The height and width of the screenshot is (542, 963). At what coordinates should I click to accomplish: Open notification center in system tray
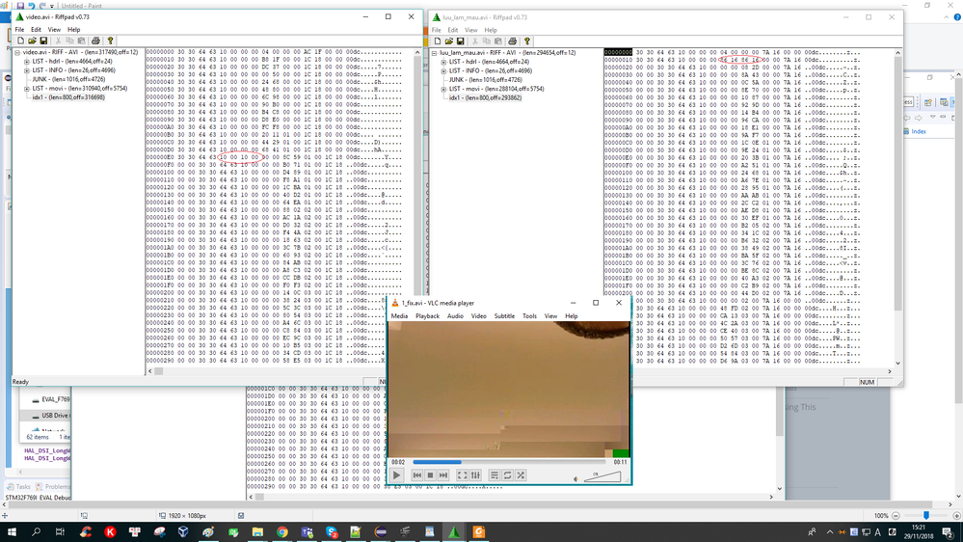[x=949, y=532]
